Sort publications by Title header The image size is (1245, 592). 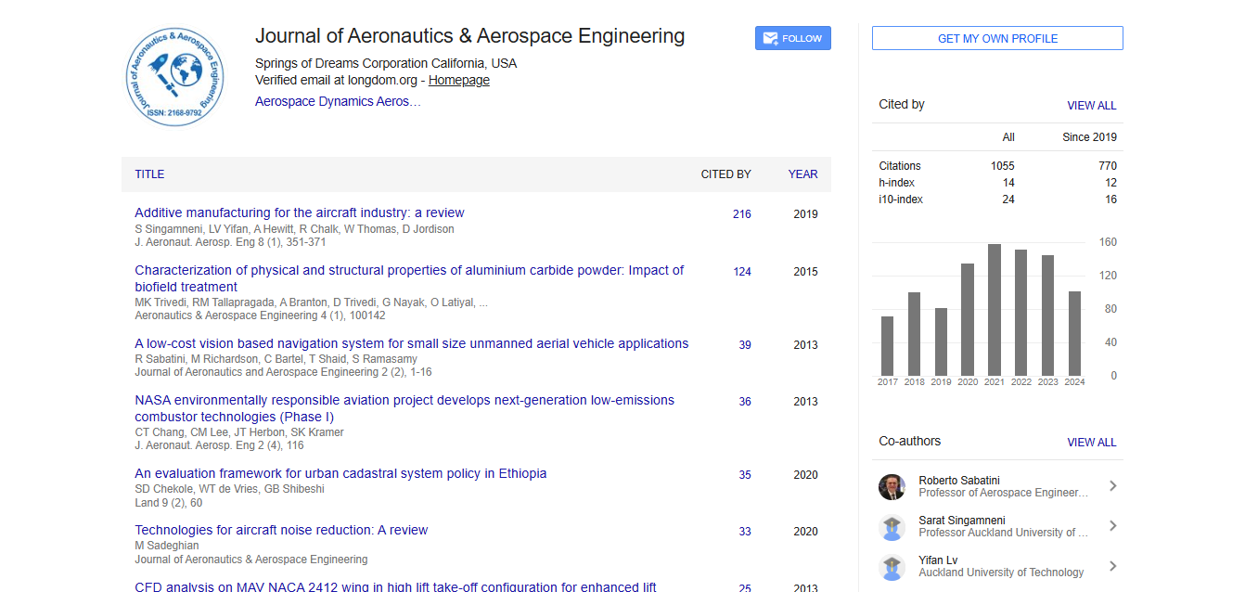pyautogui.click(x=149, y=174)
